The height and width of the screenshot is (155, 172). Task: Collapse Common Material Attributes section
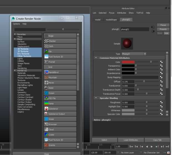point(96,58)
